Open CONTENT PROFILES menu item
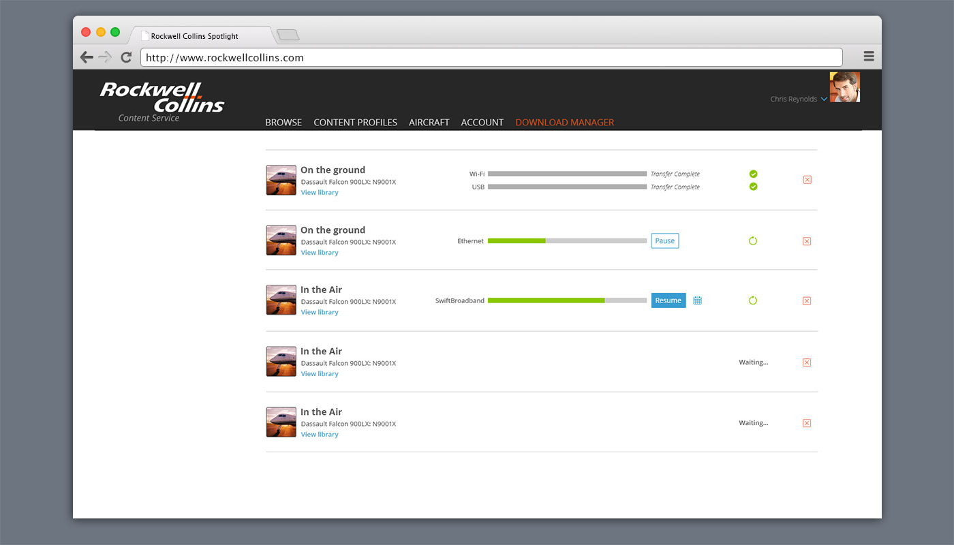This screenshot has width=954, height=545. (355, 123)
